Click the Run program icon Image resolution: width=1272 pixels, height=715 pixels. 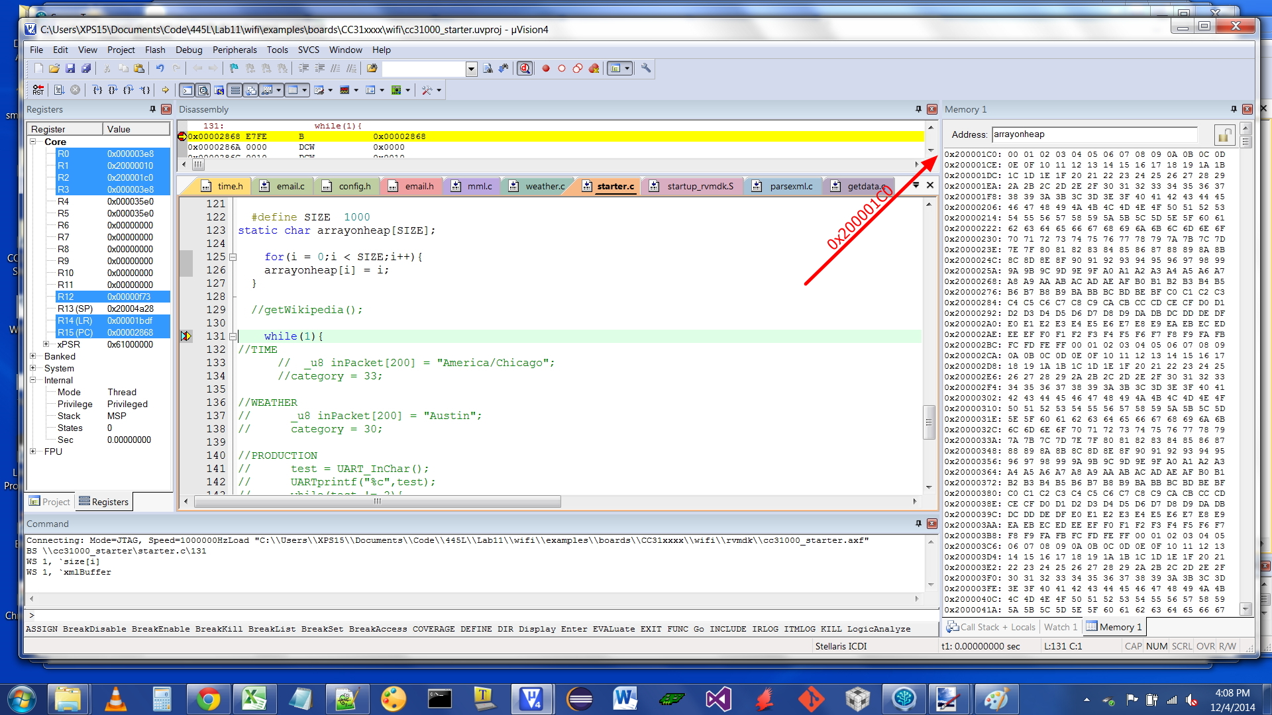tap(58, 90)
